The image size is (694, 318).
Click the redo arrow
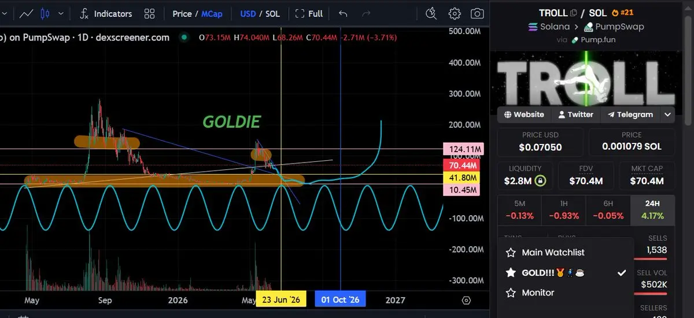point(366,13)
